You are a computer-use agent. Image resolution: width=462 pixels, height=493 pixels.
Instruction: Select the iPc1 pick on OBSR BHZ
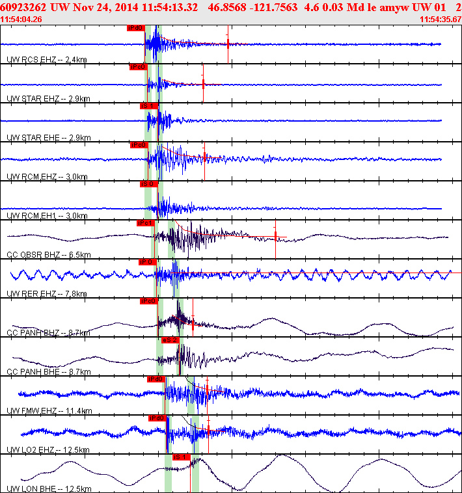point(146,223)
